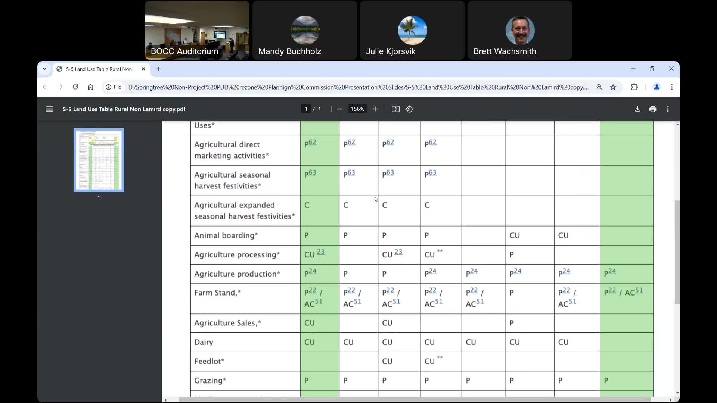The width and height of the screenshot is (717, 403).
Task: Select Mandy Buchholz participant tile
Action: [305, 30]
